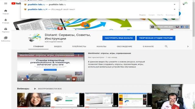Go to Главная home in sidebar
The height and width of the screenshot is (109, 195).
coord(5,12)
